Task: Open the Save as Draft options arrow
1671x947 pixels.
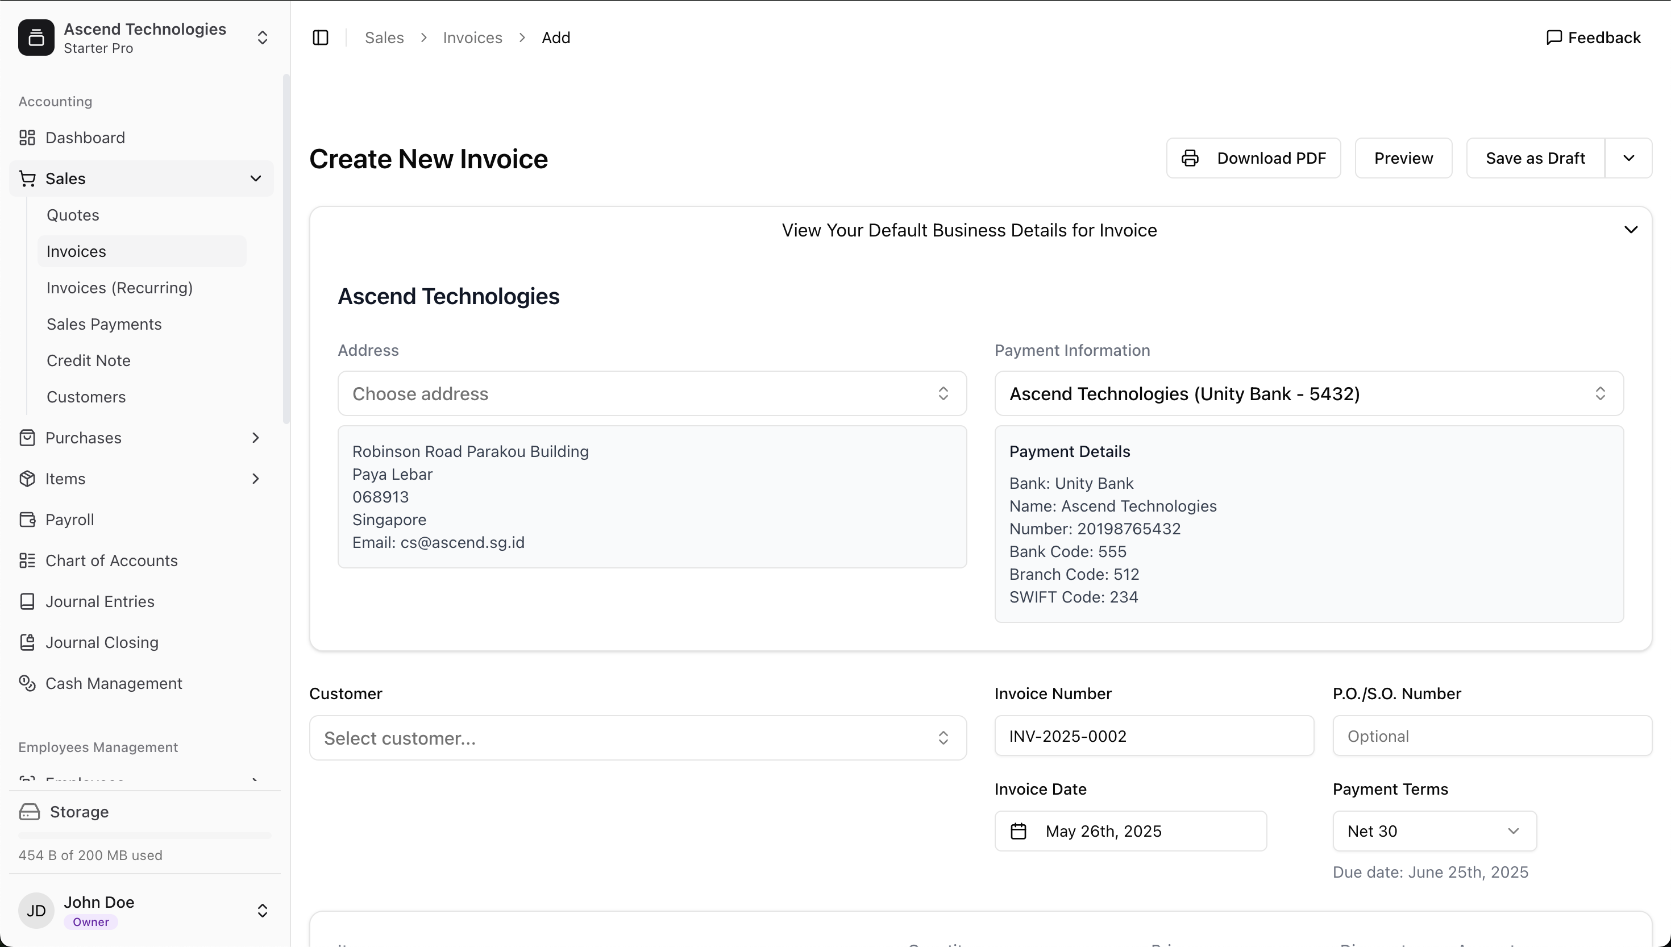Action: tap(1629, 158)
